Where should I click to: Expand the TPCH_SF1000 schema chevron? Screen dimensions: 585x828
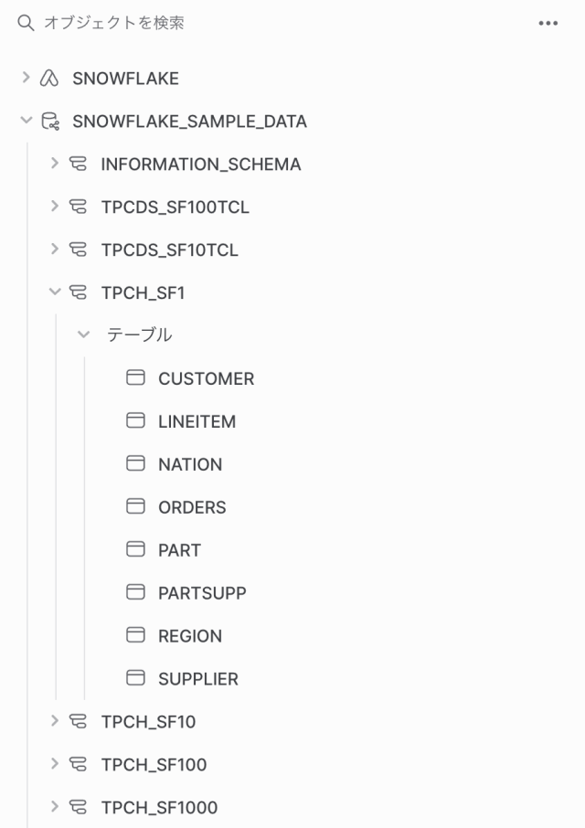coord(55,807)
